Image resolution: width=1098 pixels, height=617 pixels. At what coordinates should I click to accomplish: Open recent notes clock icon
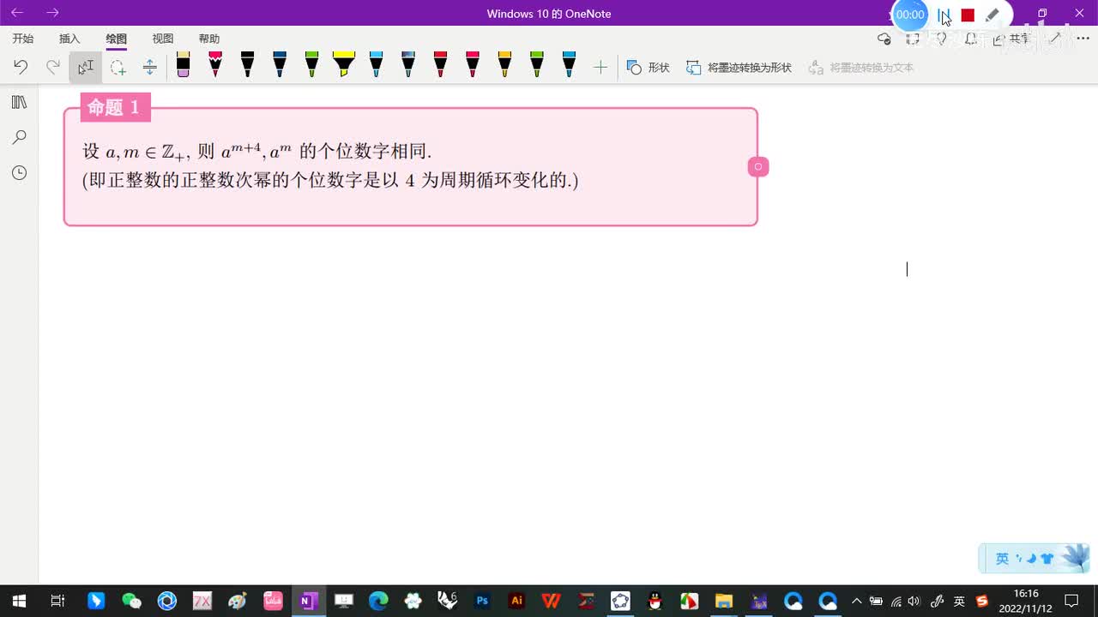point(19,173)
